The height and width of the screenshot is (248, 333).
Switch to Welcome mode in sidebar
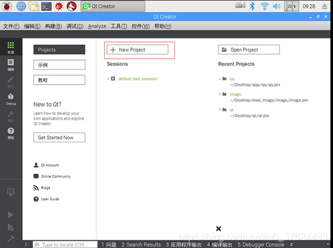(x=11, y=47)
